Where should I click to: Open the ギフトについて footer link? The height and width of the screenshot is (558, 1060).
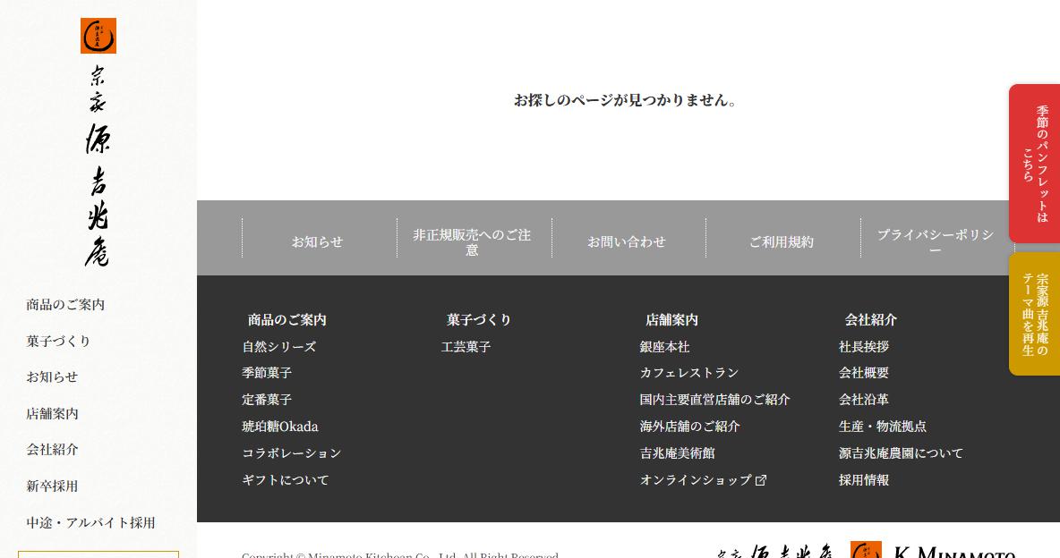286,480
